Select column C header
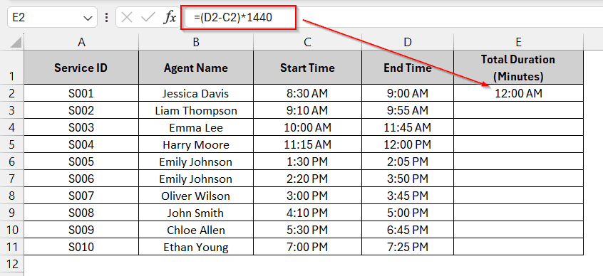 click(x=307, y=42)
